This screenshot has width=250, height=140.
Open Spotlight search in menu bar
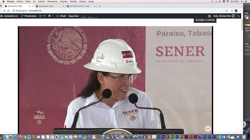[242, 1]
